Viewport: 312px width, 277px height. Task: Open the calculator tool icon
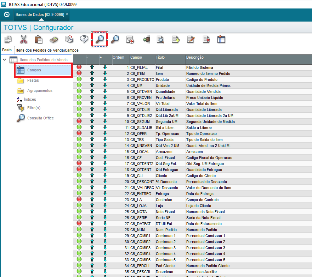(x=54, y=39)
